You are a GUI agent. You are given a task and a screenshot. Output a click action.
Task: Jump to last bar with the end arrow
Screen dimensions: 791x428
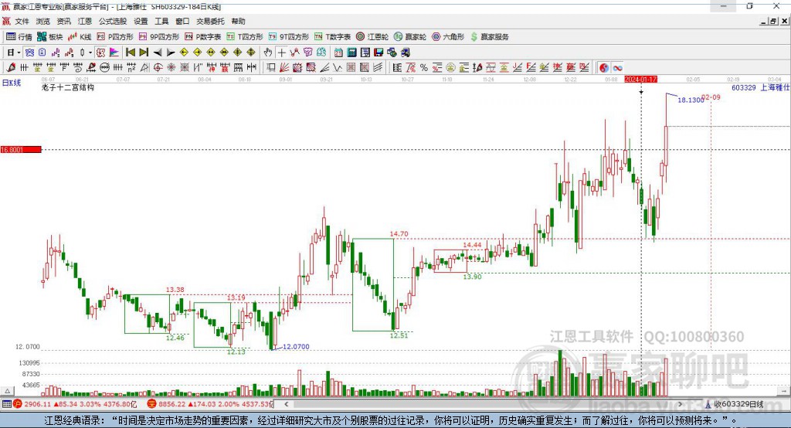pos(144,53)
